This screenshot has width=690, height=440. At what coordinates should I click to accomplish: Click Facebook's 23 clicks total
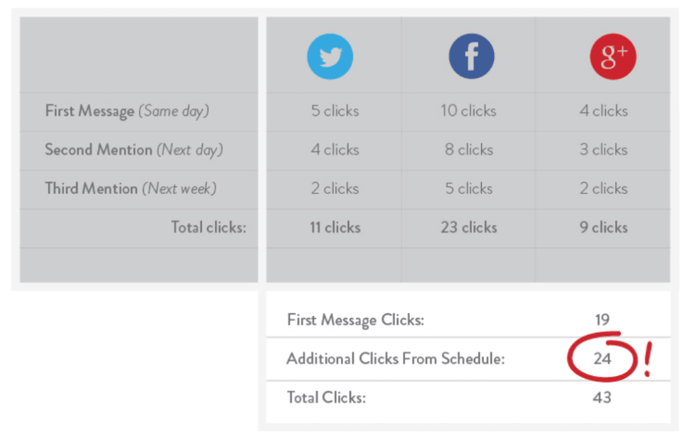tap(468, 228)
